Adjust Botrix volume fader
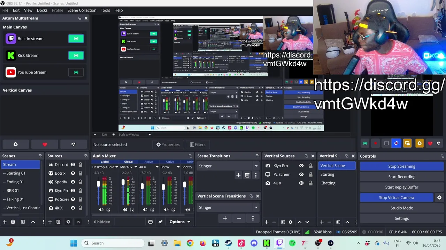This screenshot has width=446, height=250. pyautogui.click(x=163, y=187)
